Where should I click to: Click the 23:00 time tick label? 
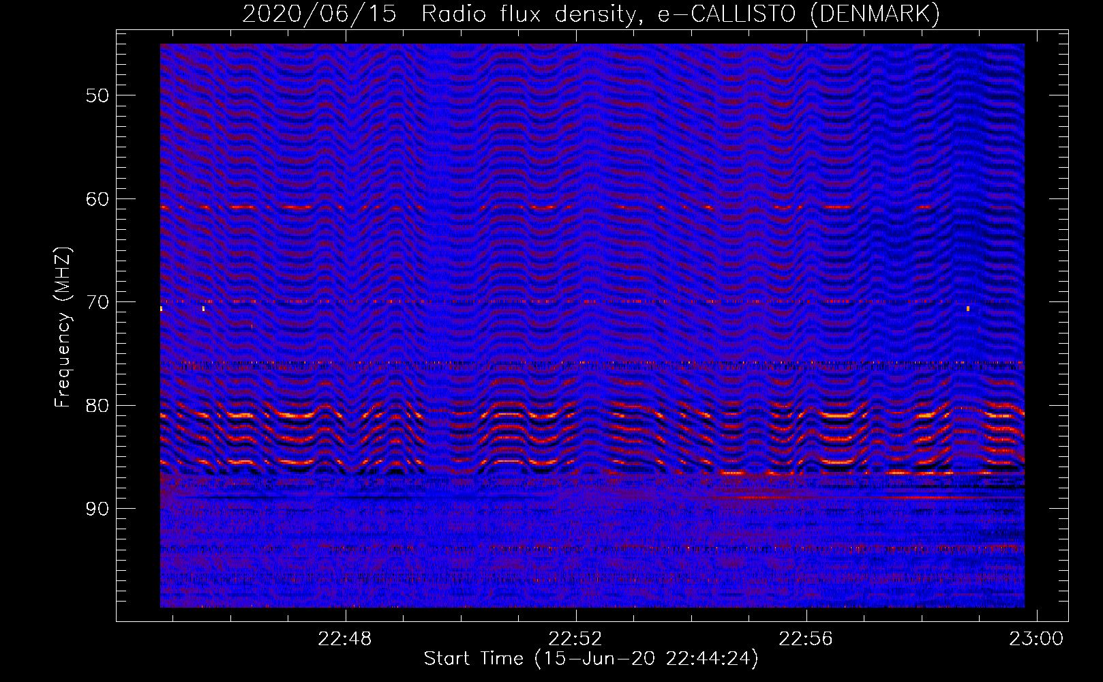pyautogui.click(x=1037, y=639)
